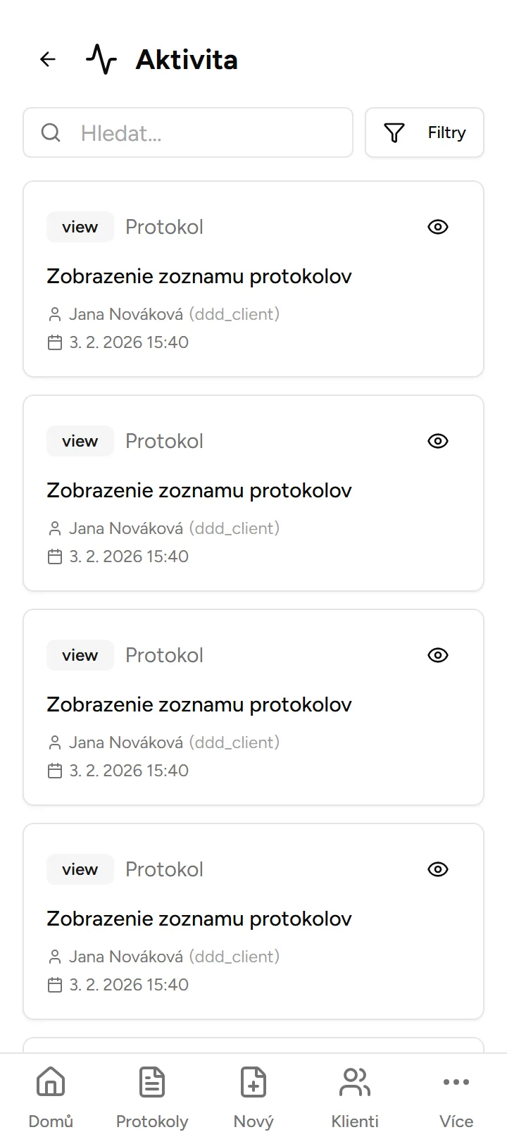Click the calendar icon on second card

click(x=55, y=557)
